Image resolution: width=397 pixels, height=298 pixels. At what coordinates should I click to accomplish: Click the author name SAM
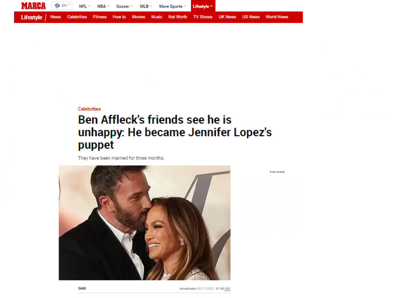(82, 289)
